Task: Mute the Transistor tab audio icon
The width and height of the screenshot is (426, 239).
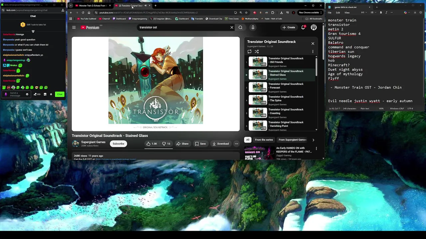Action: click(x=145, y=6)
